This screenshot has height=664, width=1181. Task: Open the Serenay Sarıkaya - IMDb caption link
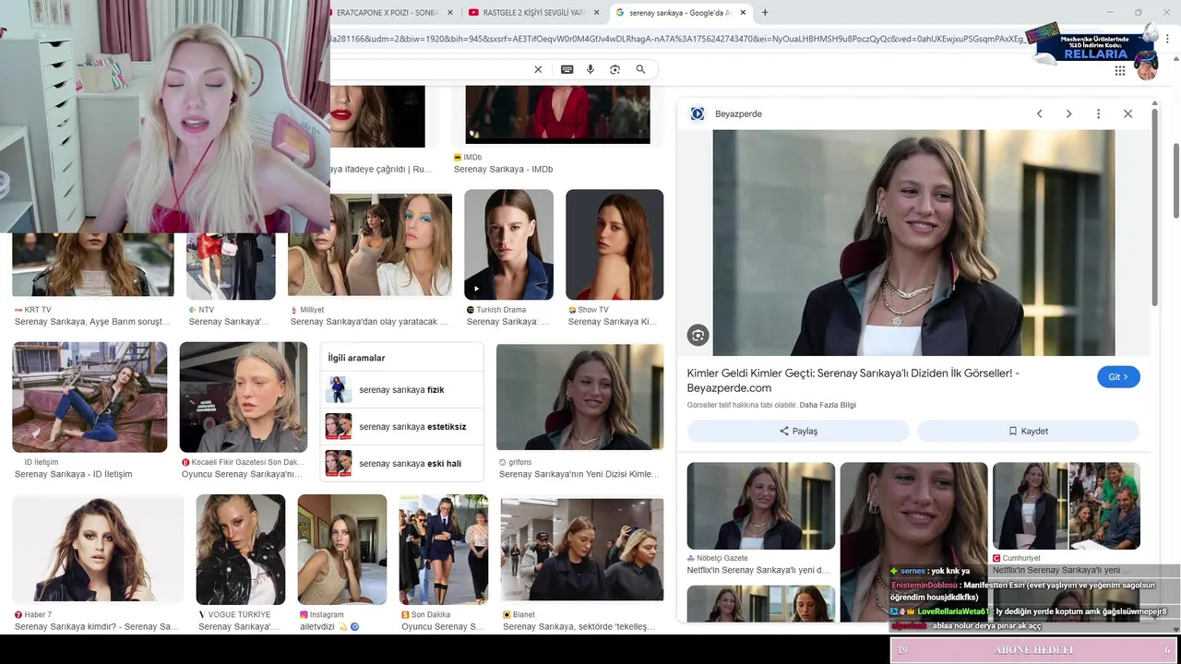(504, 170)
